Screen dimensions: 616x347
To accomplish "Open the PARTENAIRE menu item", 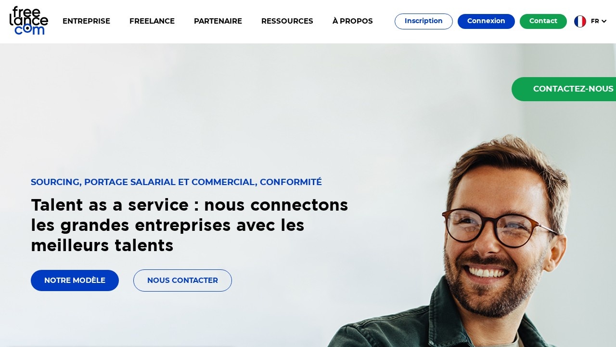I will [x=218, y=21].
